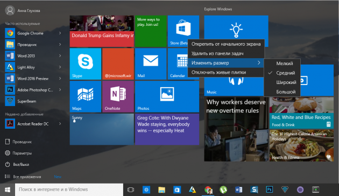This screenshot has width=339, height=196.
Task: Choose Мелкий tile size
Action: (x=282, y=64)
